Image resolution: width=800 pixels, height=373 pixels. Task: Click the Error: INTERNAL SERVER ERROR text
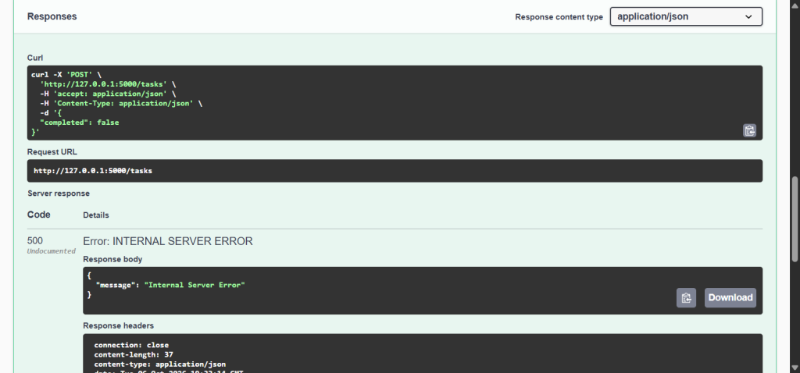click(168, 241)
